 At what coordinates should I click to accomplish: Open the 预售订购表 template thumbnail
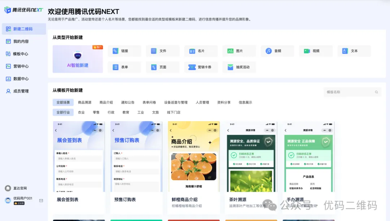(136, 156)
